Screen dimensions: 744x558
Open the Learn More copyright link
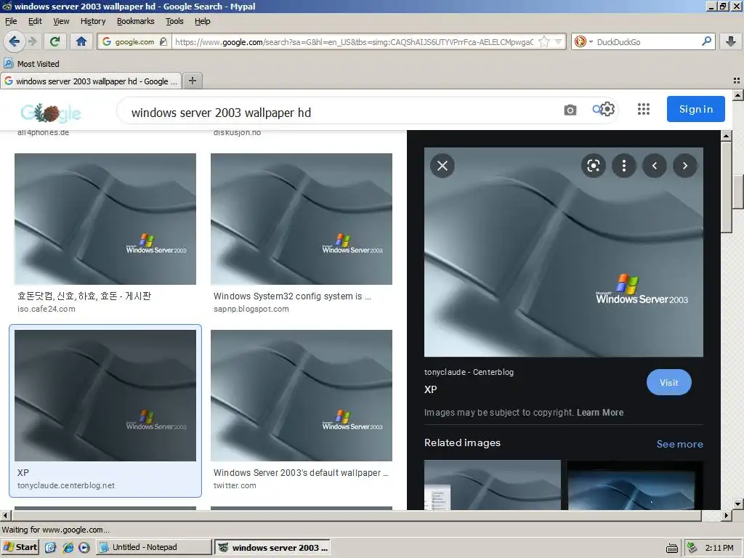[599, 413]
